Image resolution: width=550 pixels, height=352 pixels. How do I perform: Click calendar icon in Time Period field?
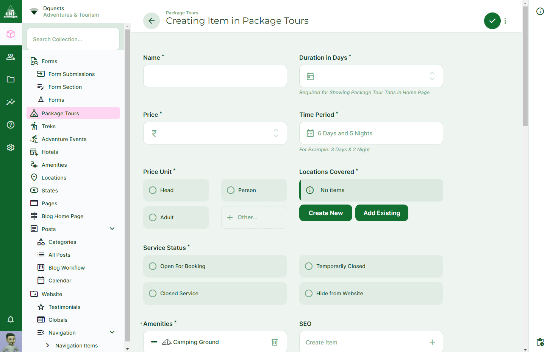[x=310, y=133]
